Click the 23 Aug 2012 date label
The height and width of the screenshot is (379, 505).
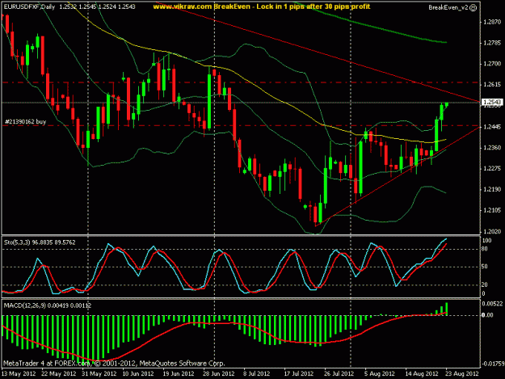[462, 374]
